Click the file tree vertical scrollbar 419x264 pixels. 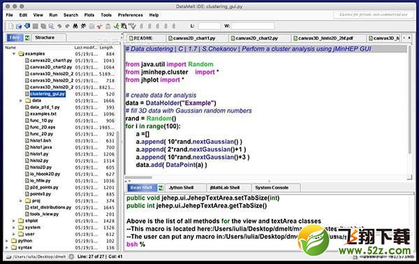tap(118, 190)
